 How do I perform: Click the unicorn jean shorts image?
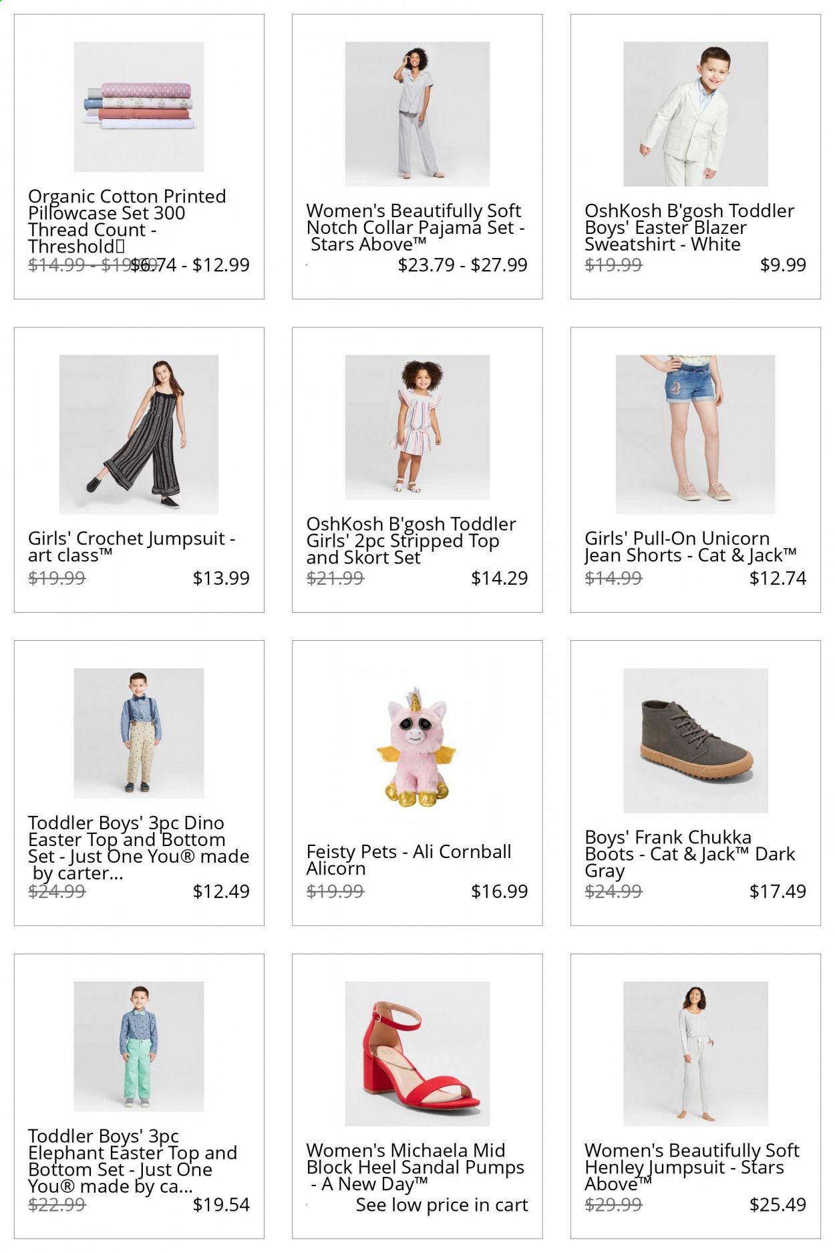click(695, 434)
